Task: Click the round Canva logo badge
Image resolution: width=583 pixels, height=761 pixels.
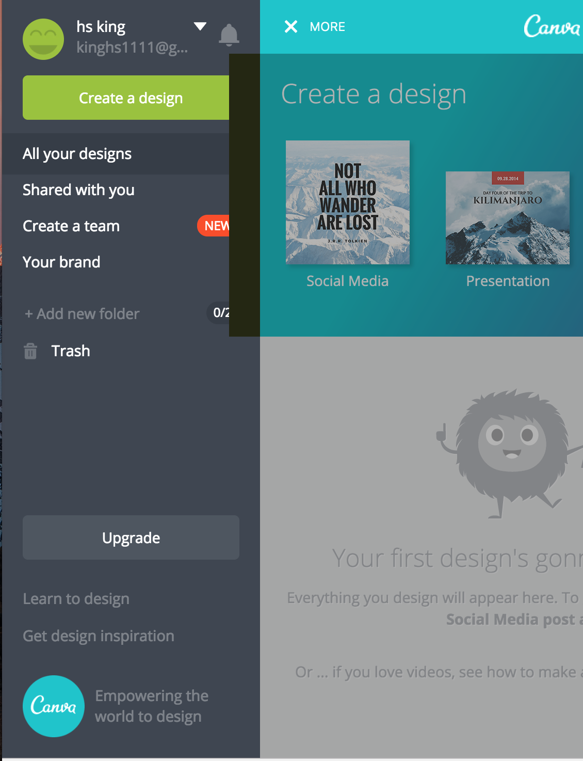Action: click(x=54, y=706)
